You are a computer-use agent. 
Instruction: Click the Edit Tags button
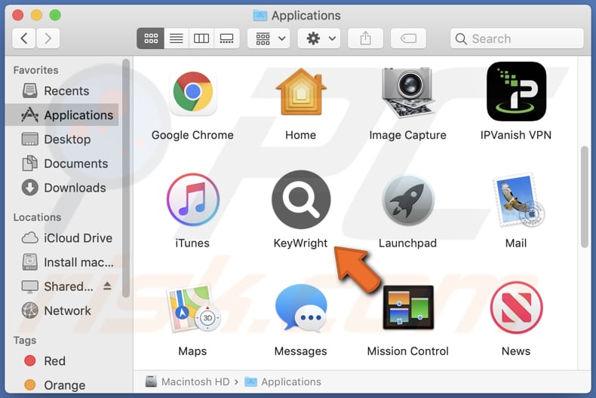click(408, 38)
